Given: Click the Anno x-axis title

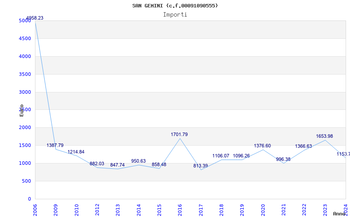Looking at the screenshot, I should [339, 214].
